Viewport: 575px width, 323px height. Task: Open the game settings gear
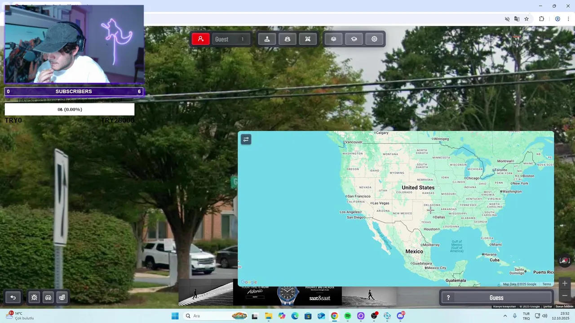tap(374, 39)
